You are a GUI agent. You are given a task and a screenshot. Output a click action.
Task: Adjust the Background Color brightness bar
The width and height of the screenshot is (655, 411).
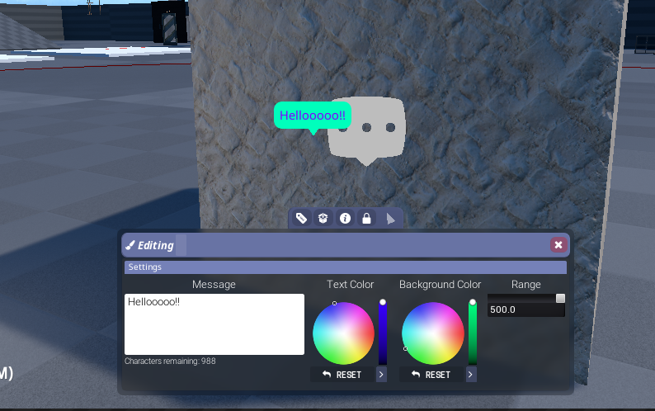pos(473,333)
